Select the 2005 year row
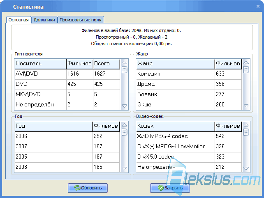 tap(67, 157)
